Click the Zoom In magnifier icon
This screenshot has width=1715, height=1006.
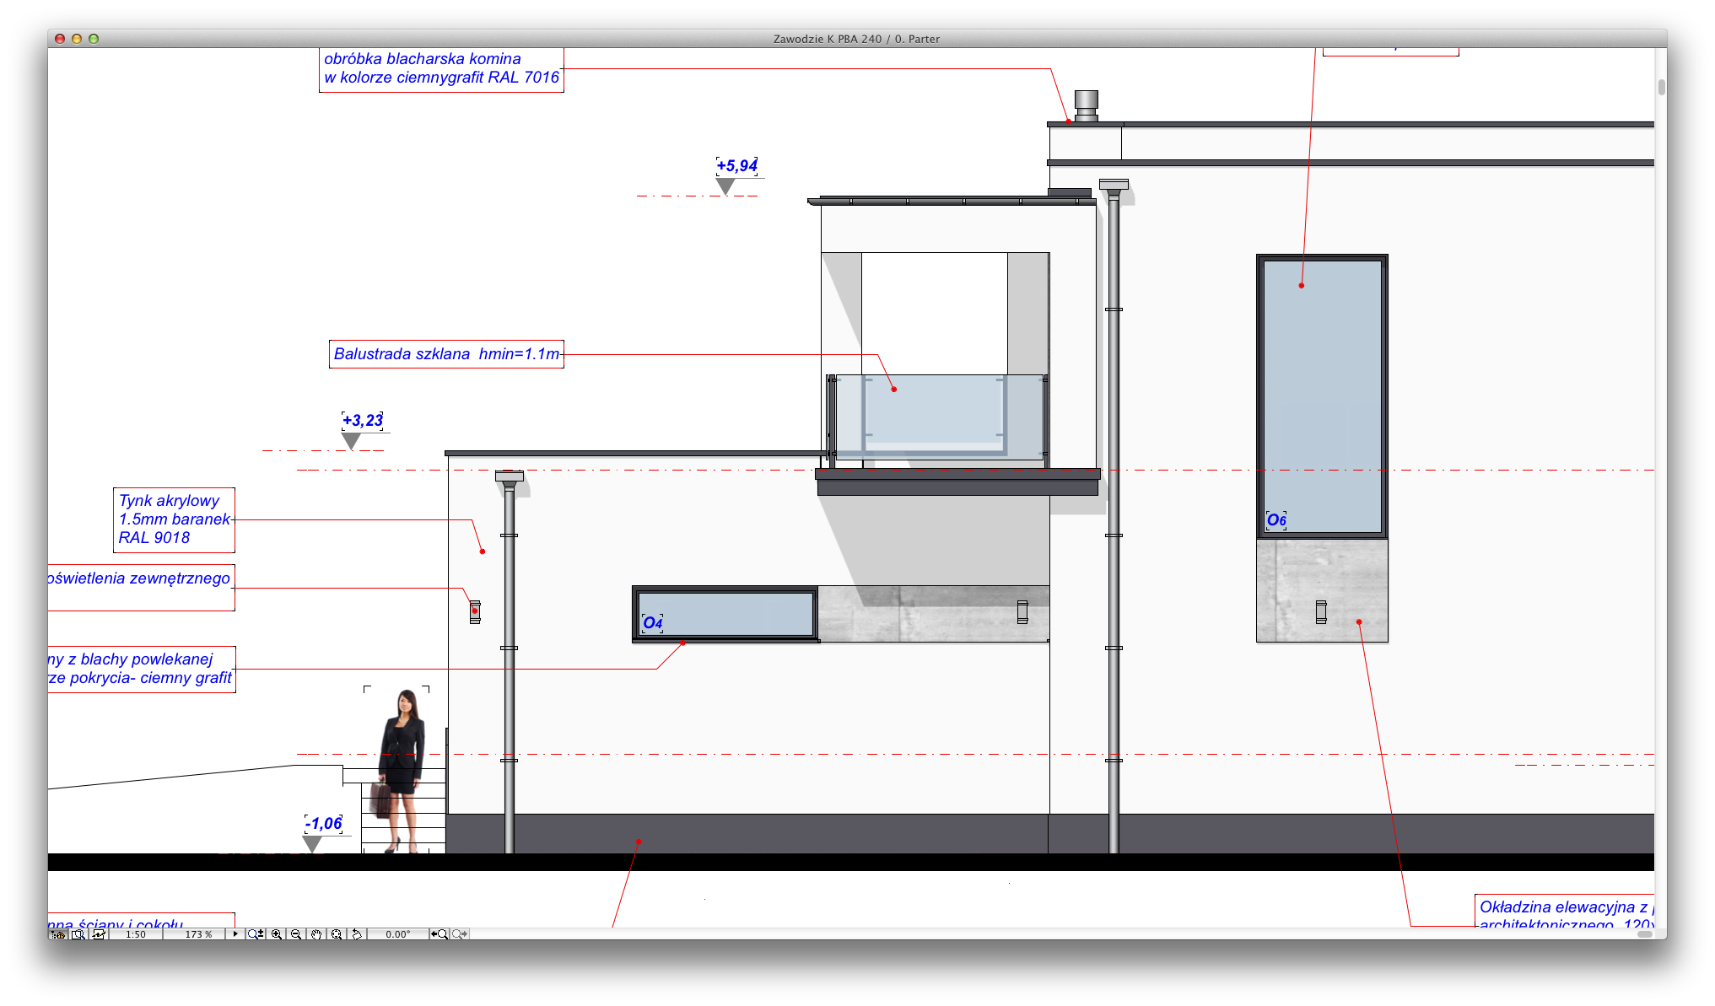276,934
